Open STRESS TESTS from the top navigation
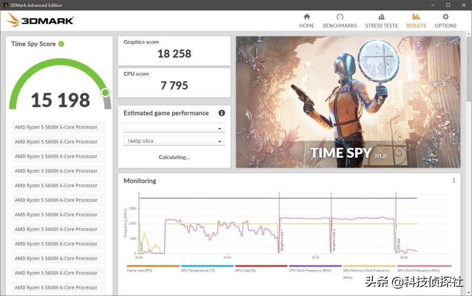The height and width of the screenshot is (296, 472). coord(381,21)
